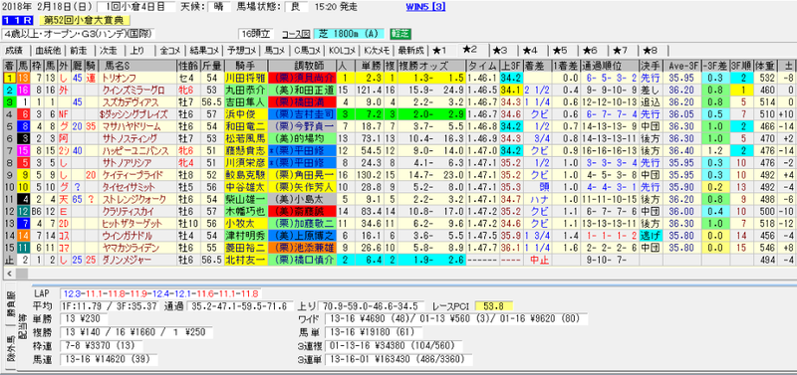Switch to the 血統他 tab

point(48,51)
